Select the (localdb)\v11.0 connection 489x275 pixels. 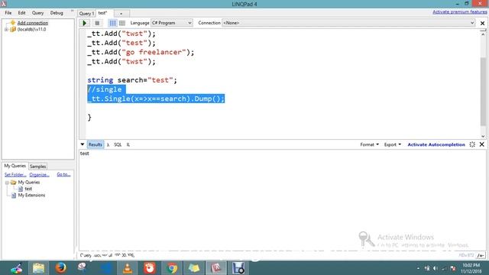[31, 29]
